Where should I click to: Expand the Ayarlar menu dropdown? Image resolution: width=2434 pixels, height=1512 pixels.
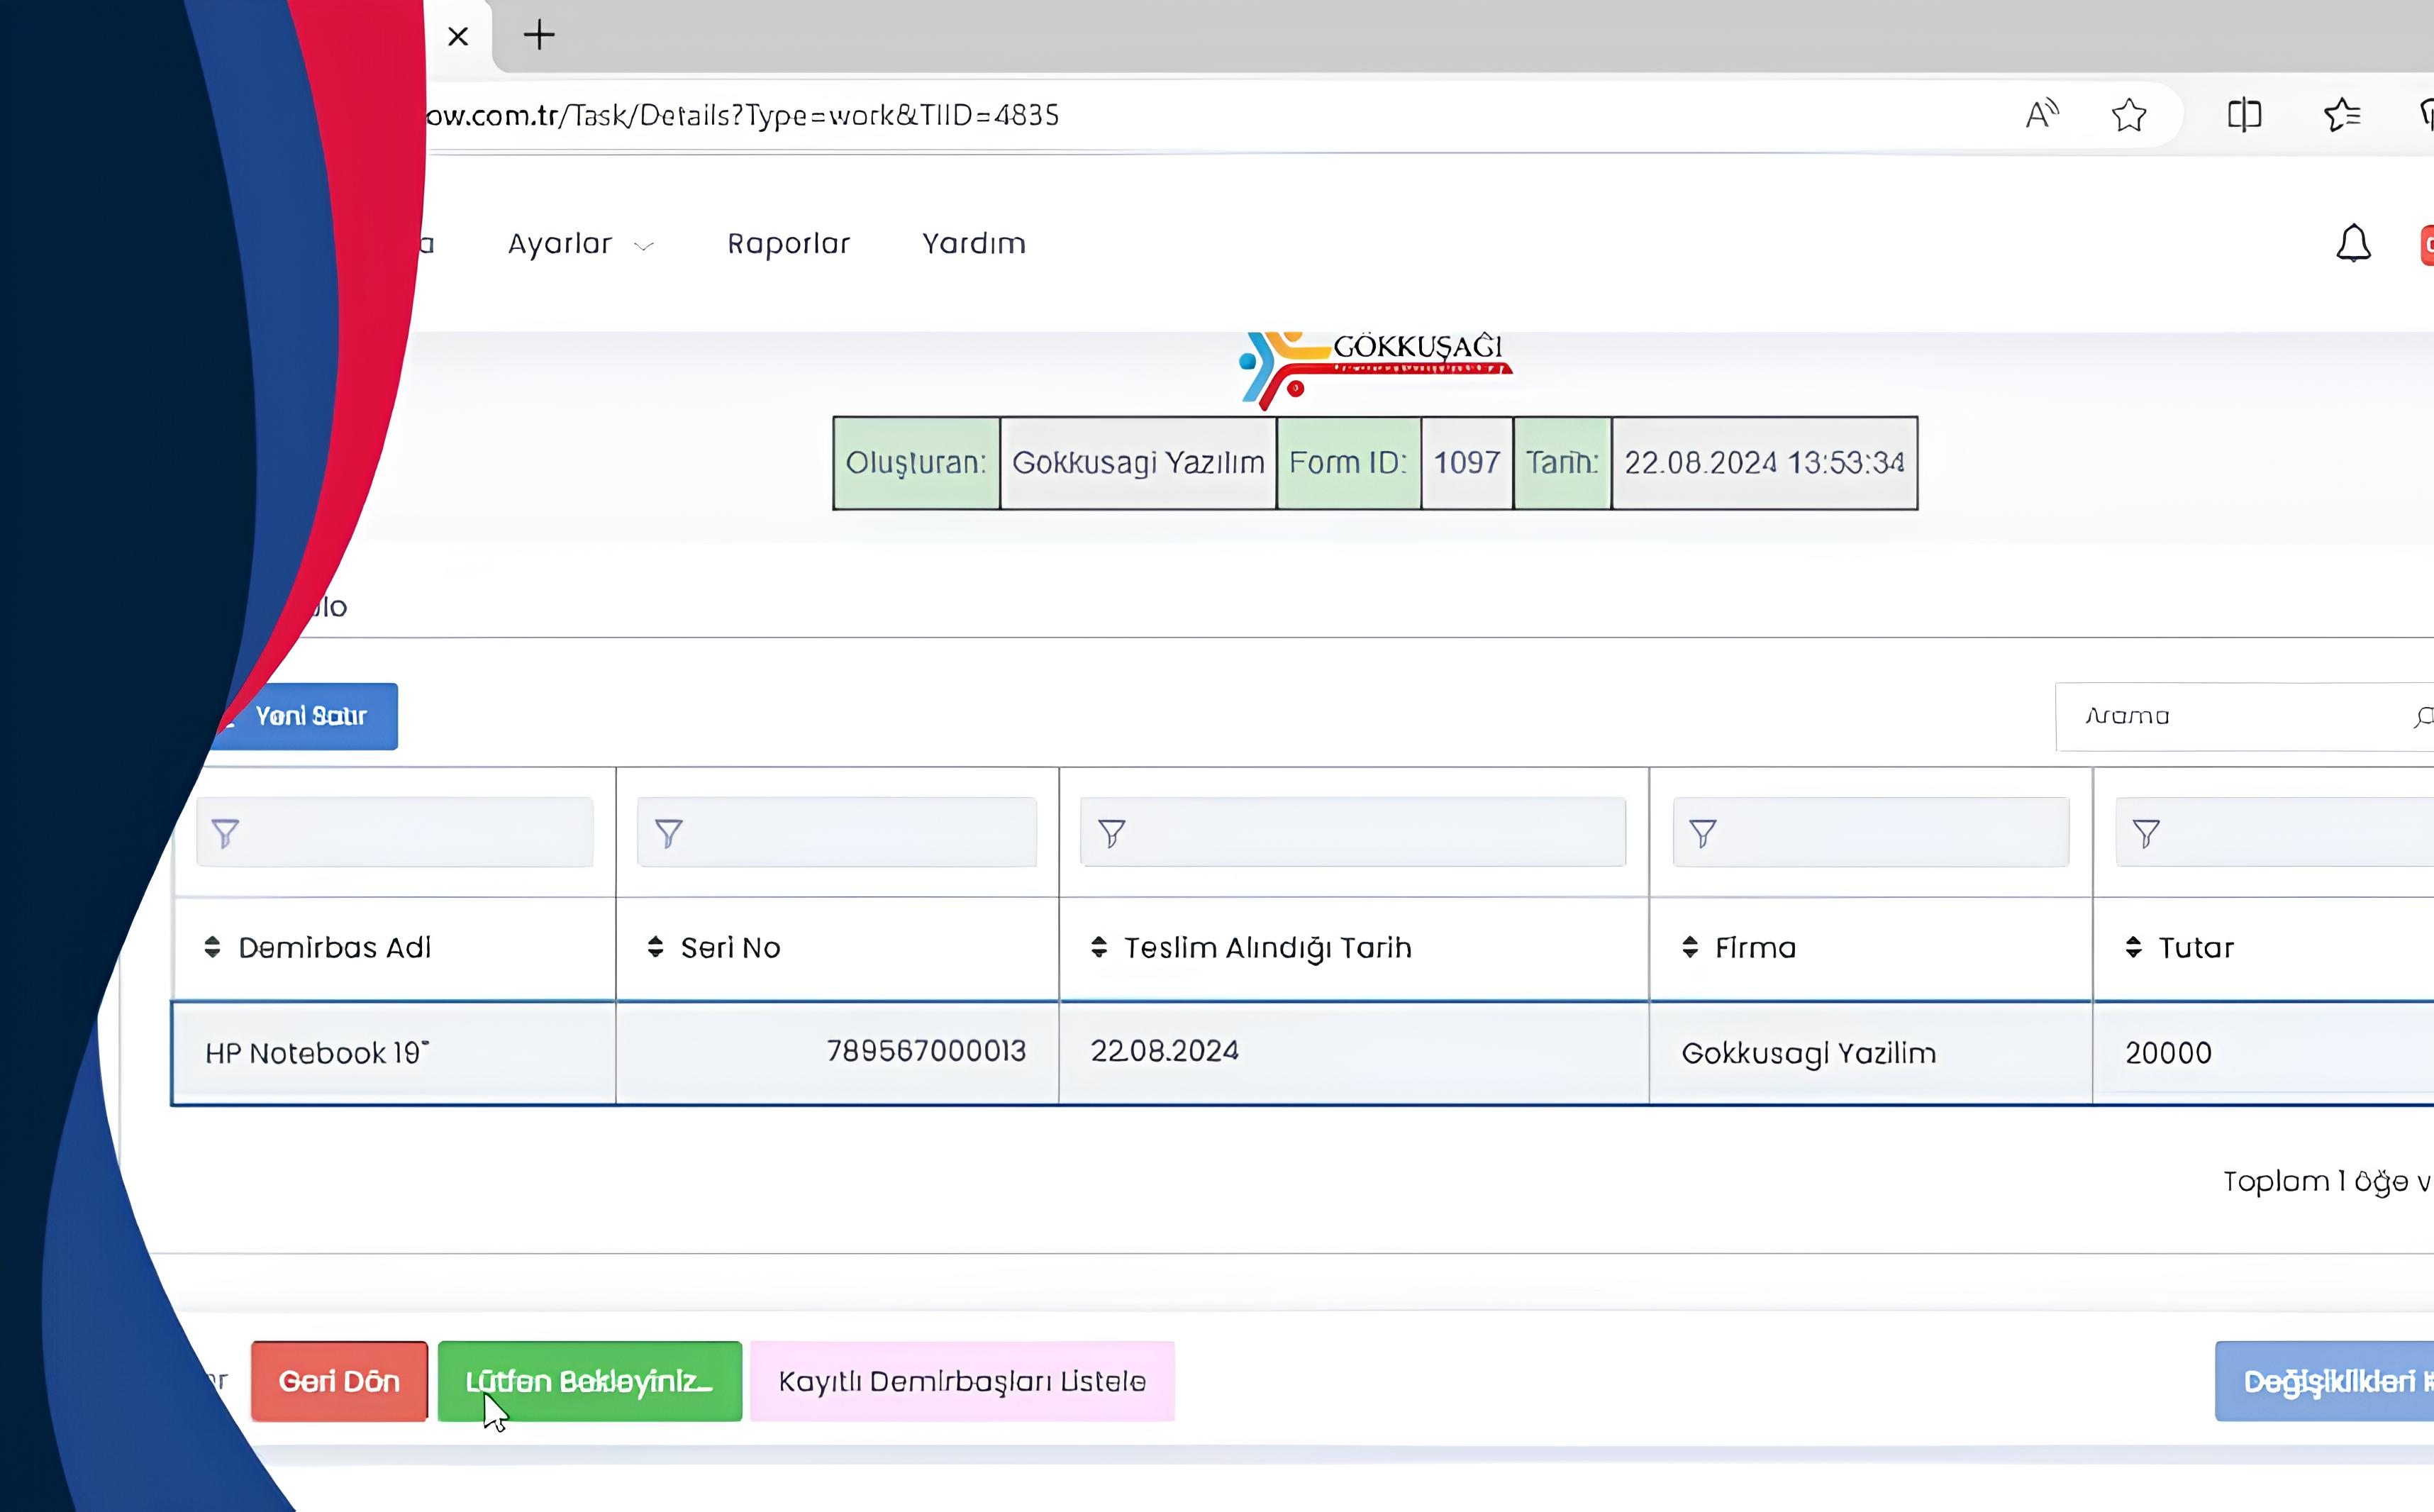[x=580, y=244]
